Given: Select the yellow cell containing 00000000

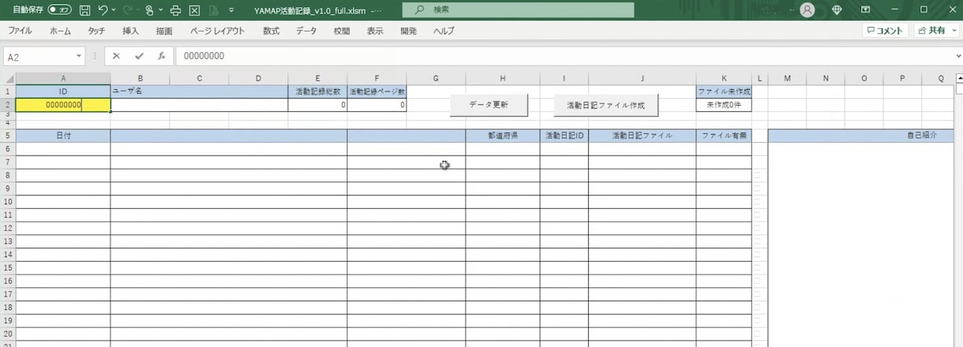Looking at the screenshot, I should 63,105.
